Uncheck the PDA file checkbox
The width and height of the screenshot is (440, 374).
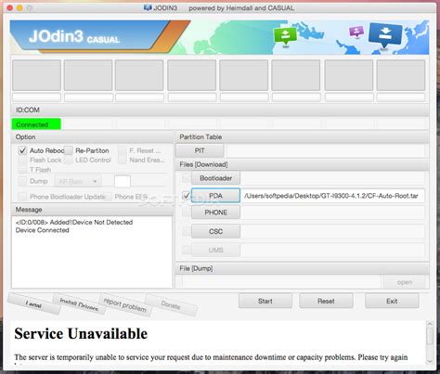click(x=186, y=196)
